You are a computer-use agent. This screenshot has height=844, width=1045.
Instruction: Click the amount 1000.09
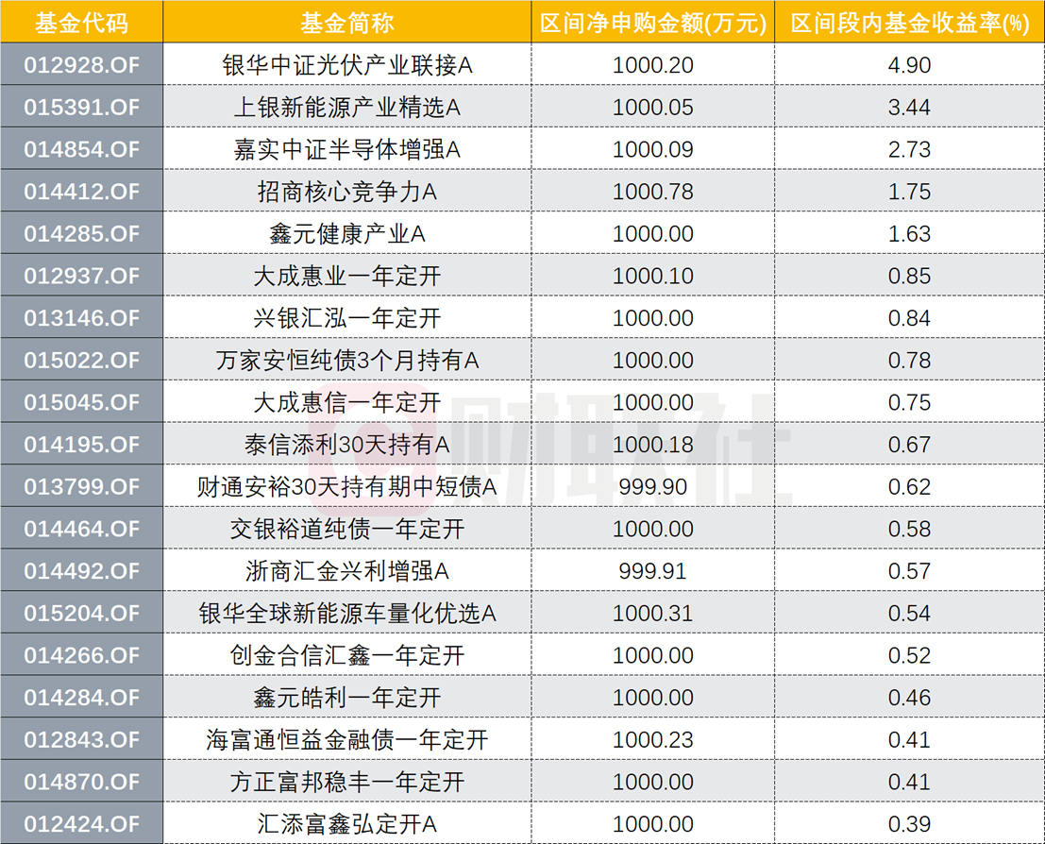point(653,149)
